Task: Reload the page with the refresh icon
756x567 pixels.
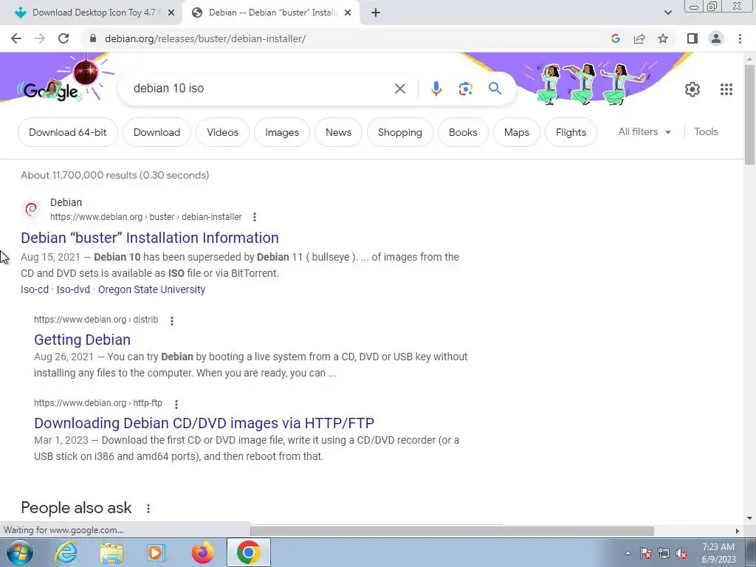Action: tap(63, 38)
